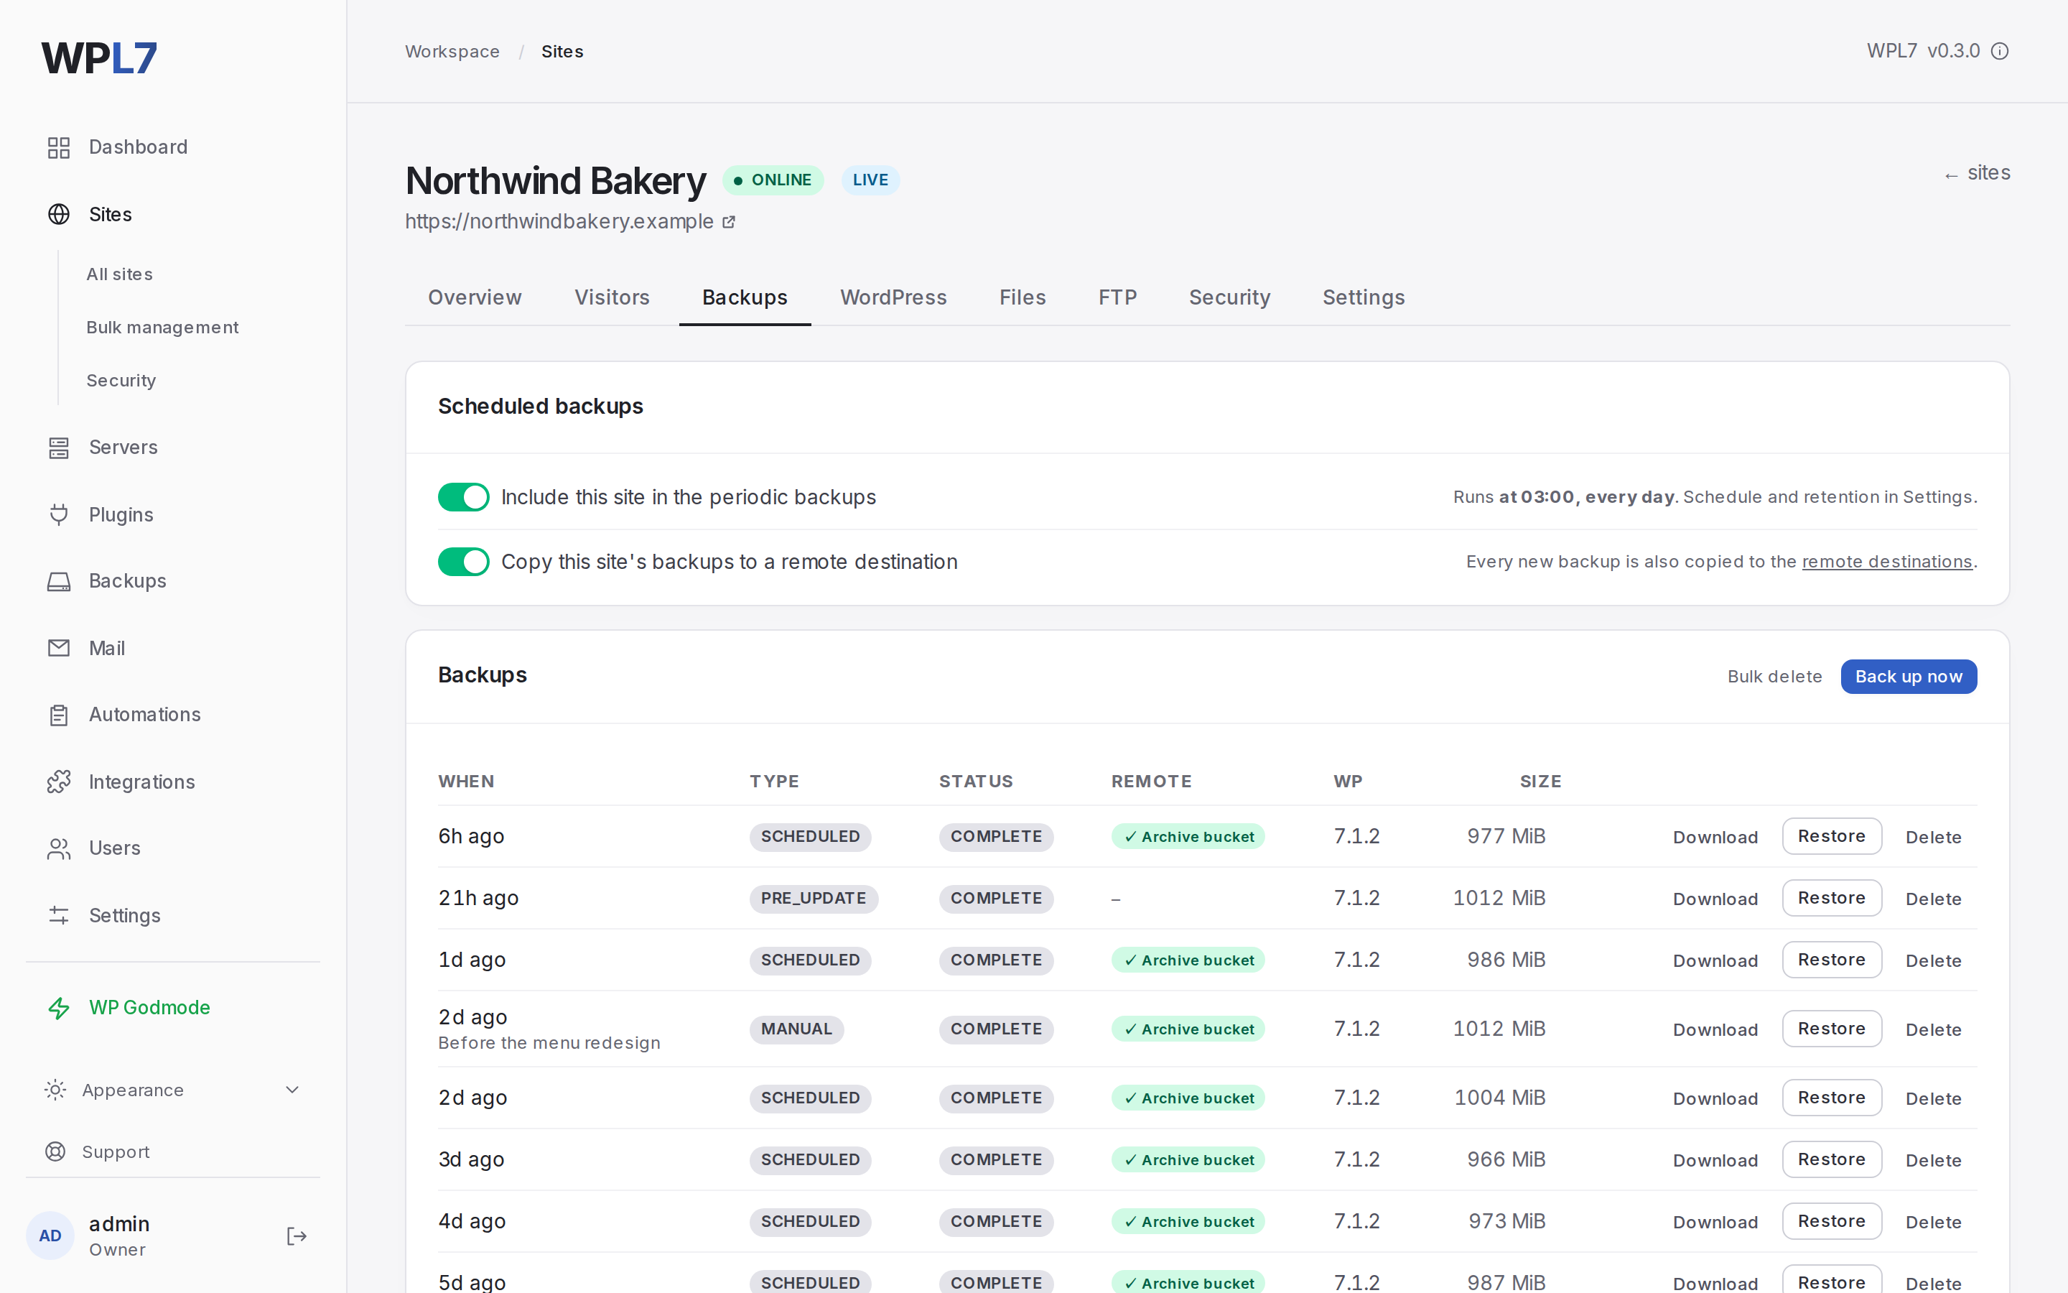Open Integrations puzzle icon
This screenshot has width=2068, height=1293.
58,782
